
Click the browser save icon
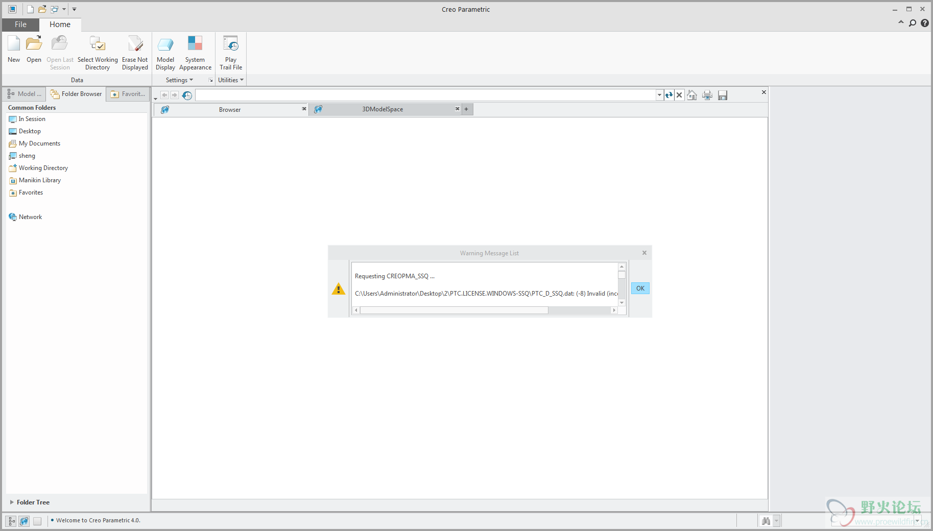pyautogui.click(x=723, y=95)
